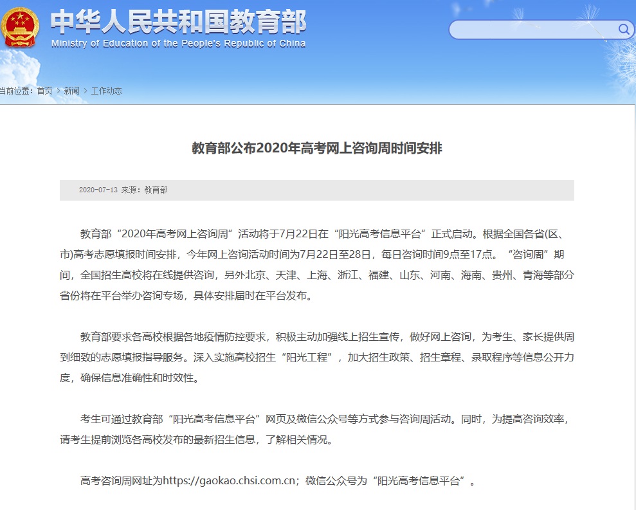The image size is (636, 510).
Task: Click the Ministry of Education English subtitle
Action: (x=178, y=44)
